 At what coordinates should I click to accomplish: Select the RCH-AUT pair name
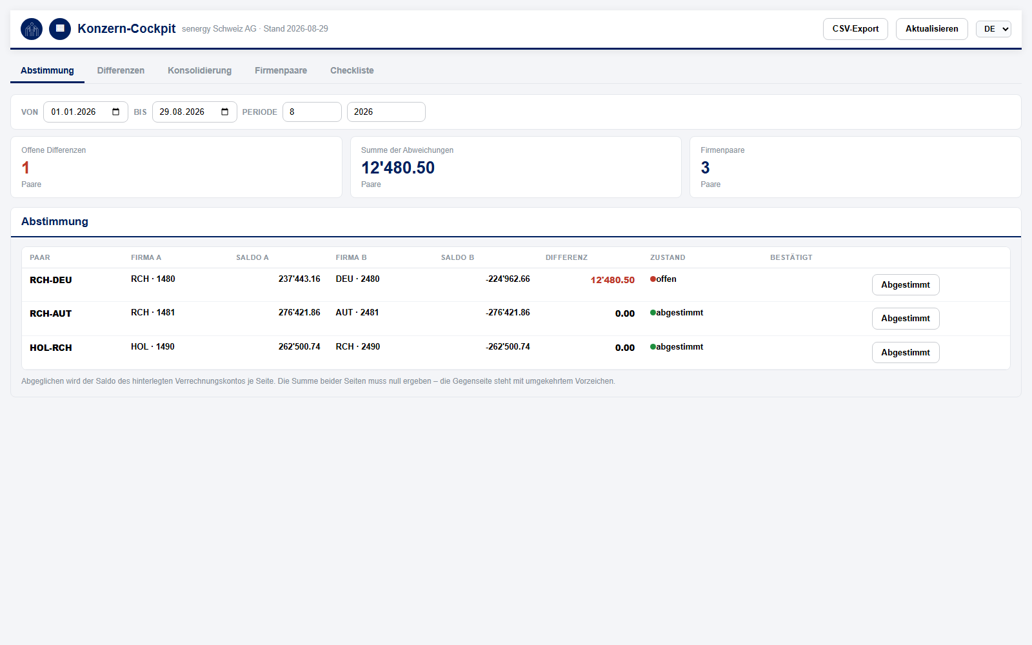pyautogui.click(x=51, y=314)
